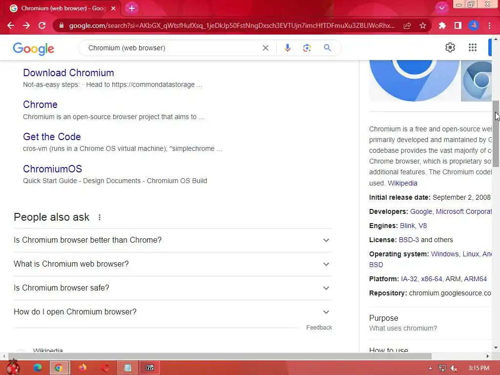Screen dimensions: 500x375
Task: Open the BSD operating system link
Action: (x=376, y=265)
